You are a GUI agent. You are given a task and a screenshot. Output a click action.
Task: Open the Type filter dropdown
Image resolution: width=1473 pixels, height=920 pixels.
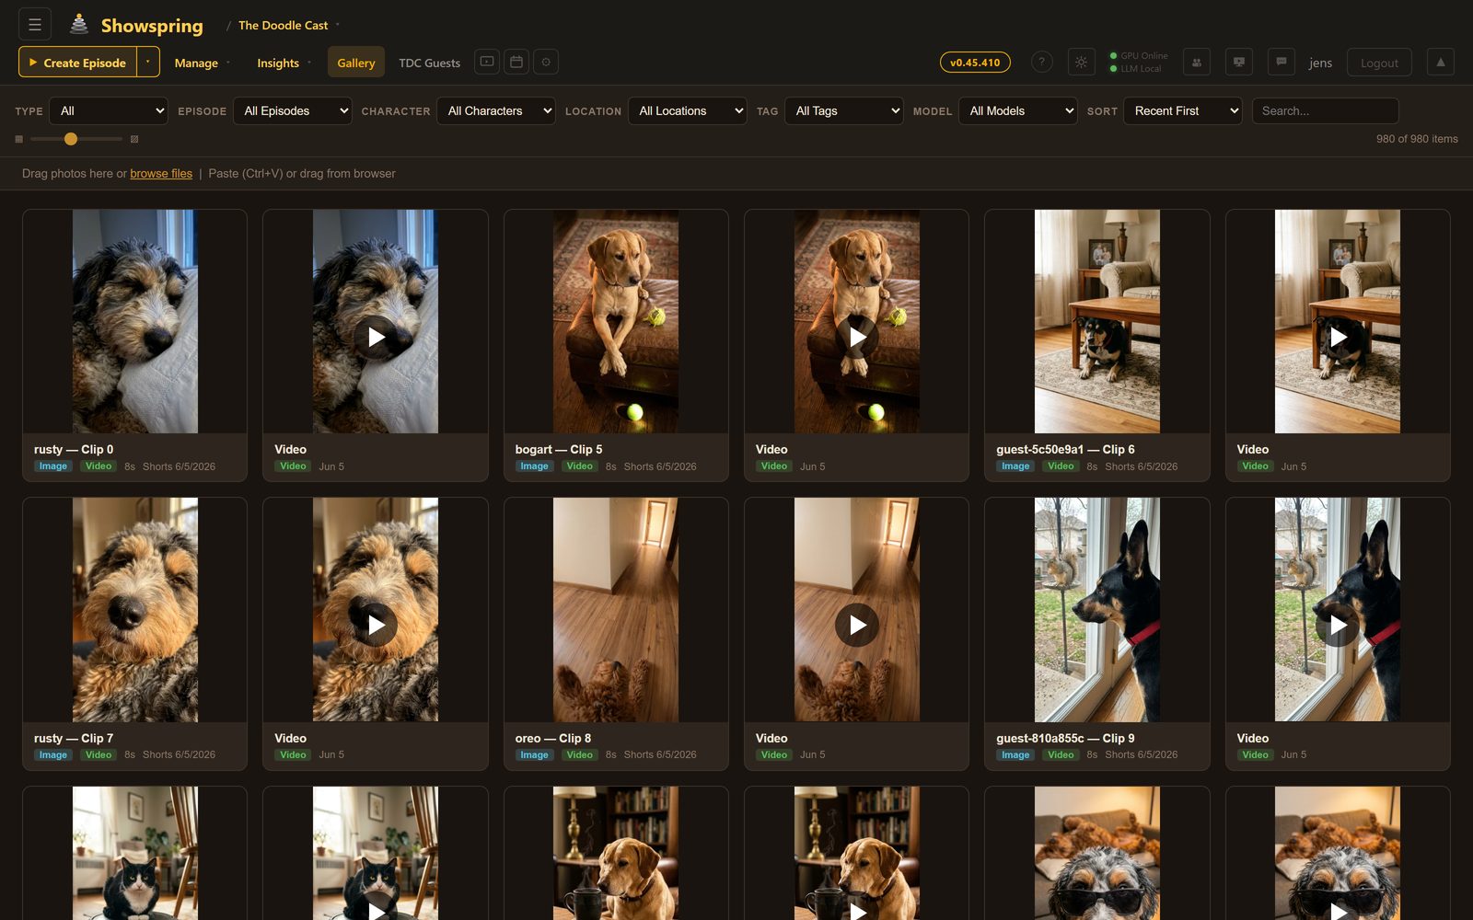[x=109, y=110]
